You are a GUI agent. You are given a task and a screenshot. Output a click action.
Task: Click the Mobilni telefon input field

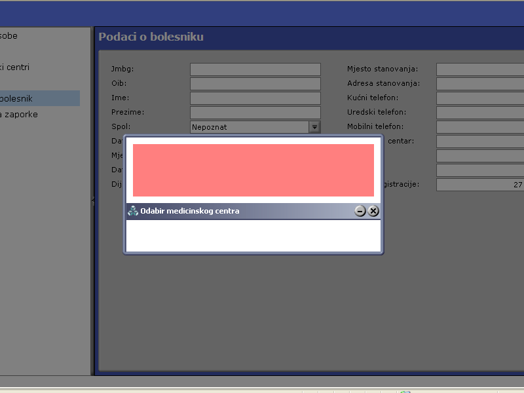tap(479, 127)
